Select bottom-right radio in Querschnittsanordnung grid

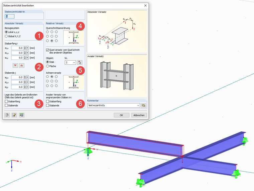coord(56,41)
